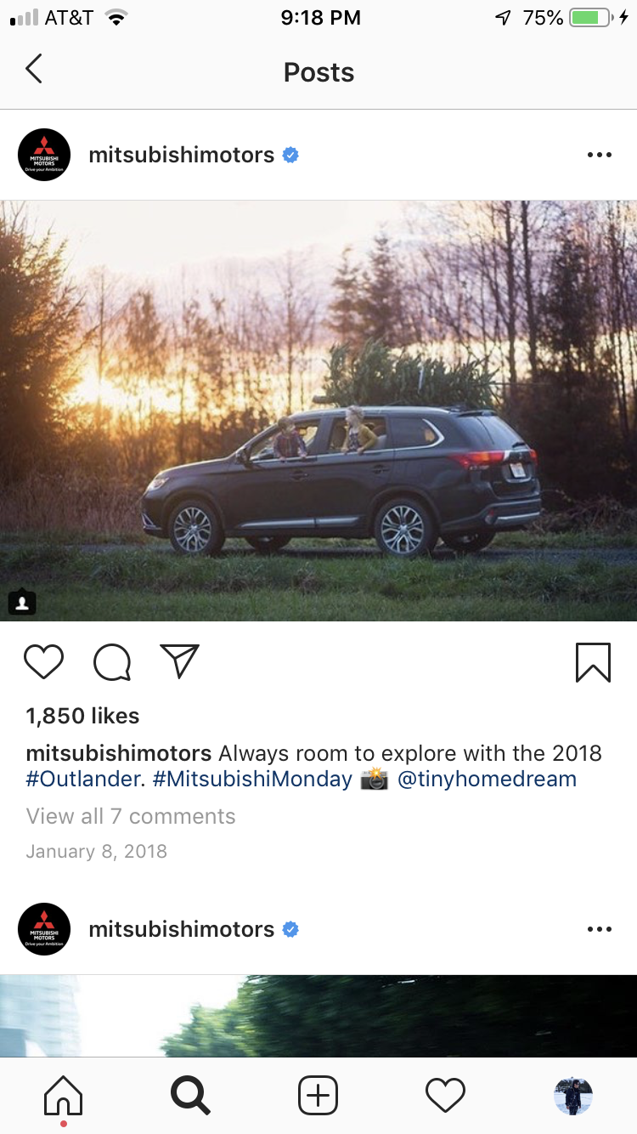Open more options for second mitsubishimotors post
Image resolution: width=637 pixels, height=1134 pixels.
tap(599, 929)
